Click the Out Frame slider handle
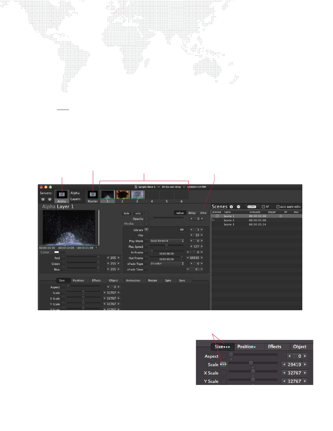The width and height of the screenshot is (333, 431). pyautogui.click(x=182, y=257)
